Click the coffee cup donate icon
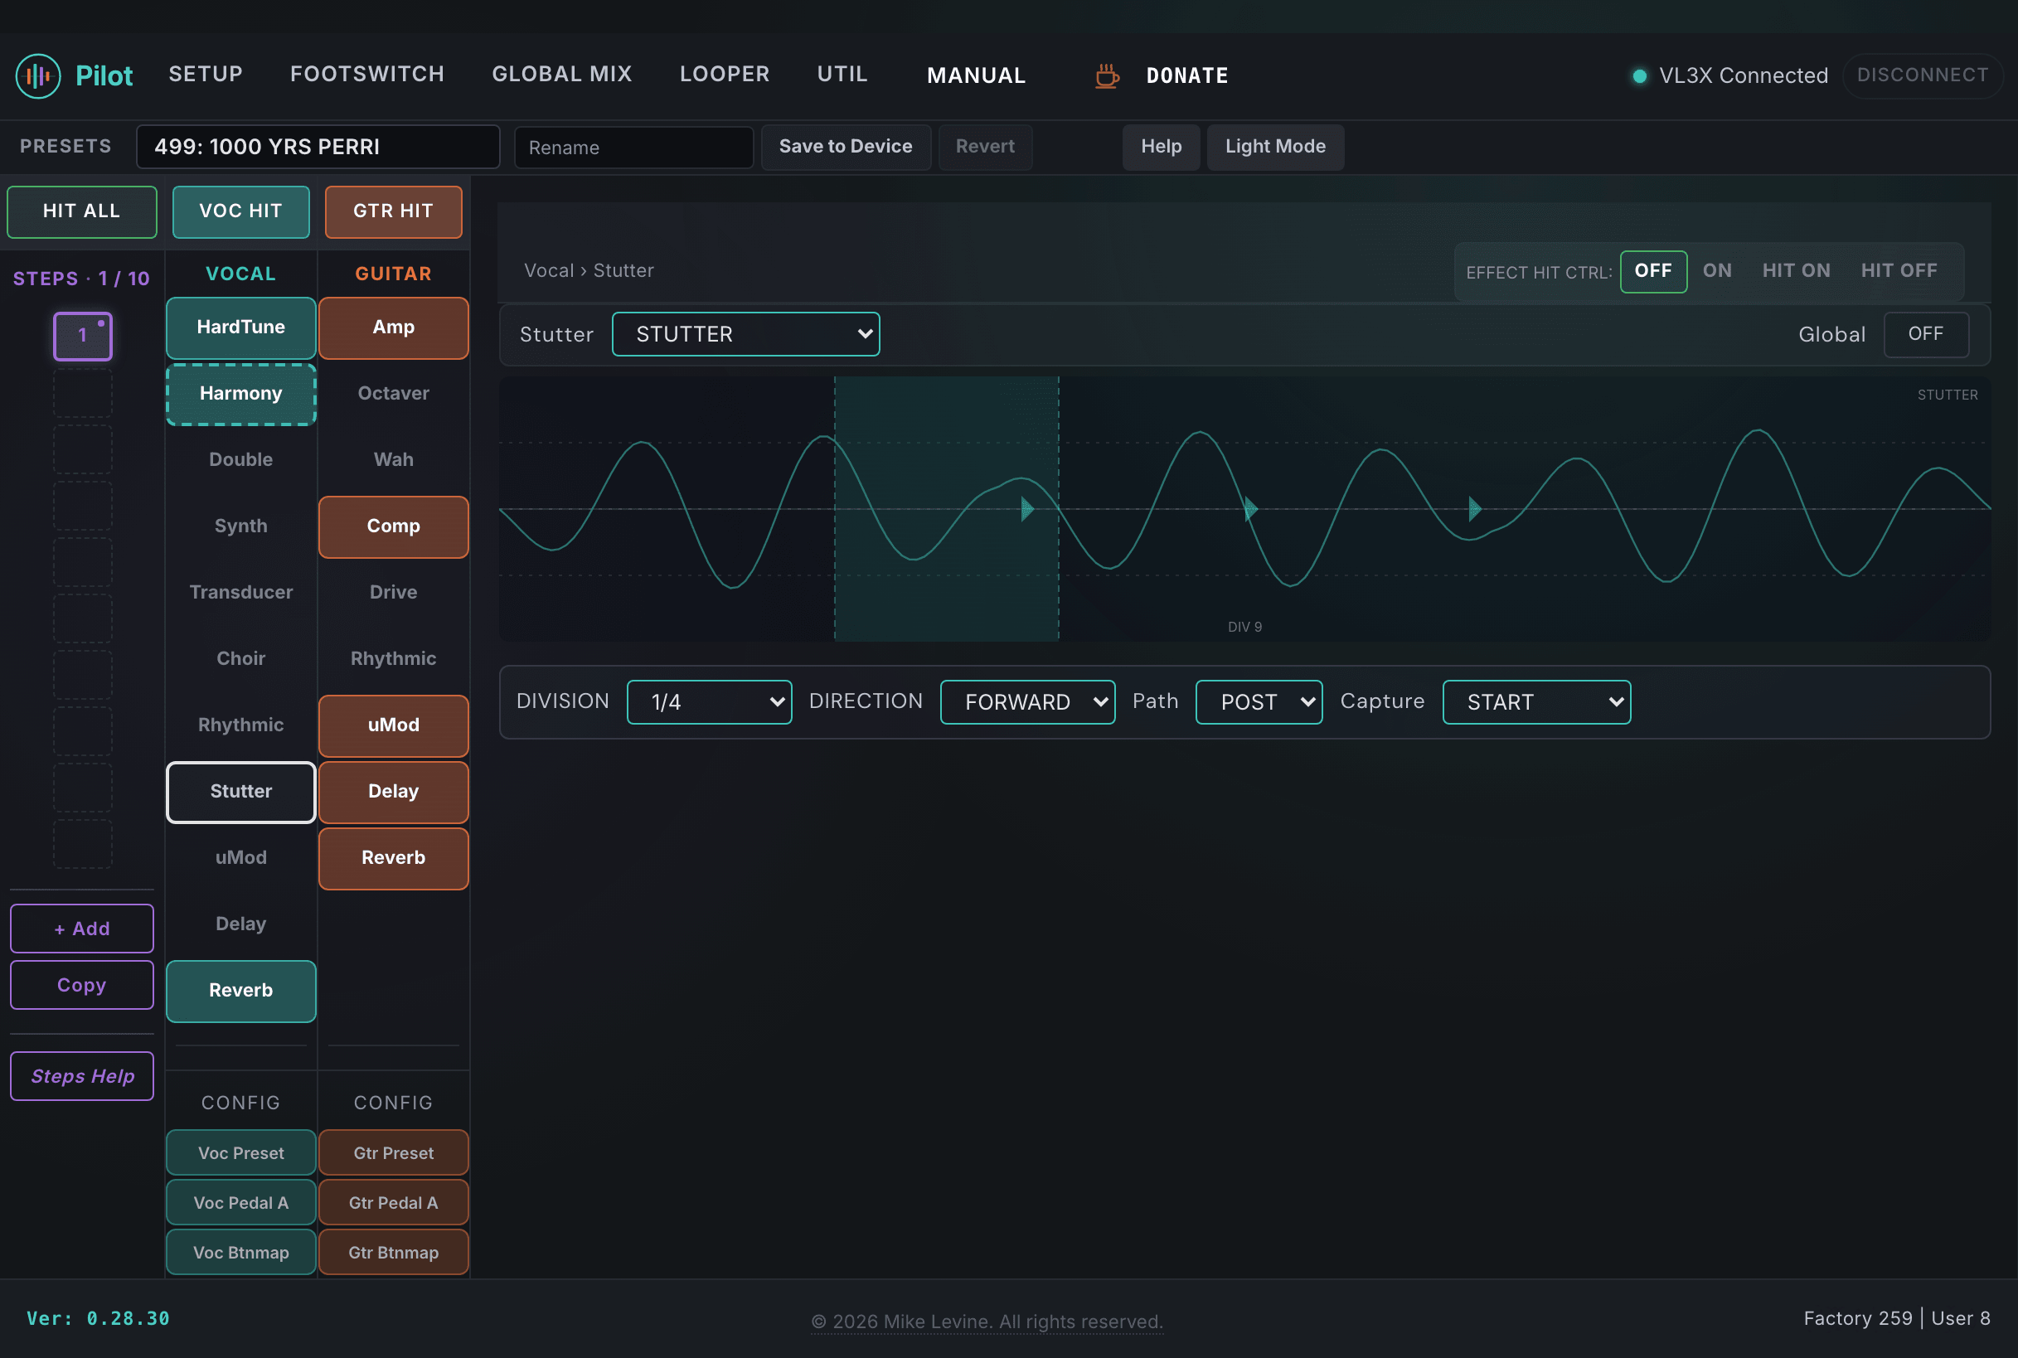The width and height of the screenshot is (2018, 1358). (1106, 76)
